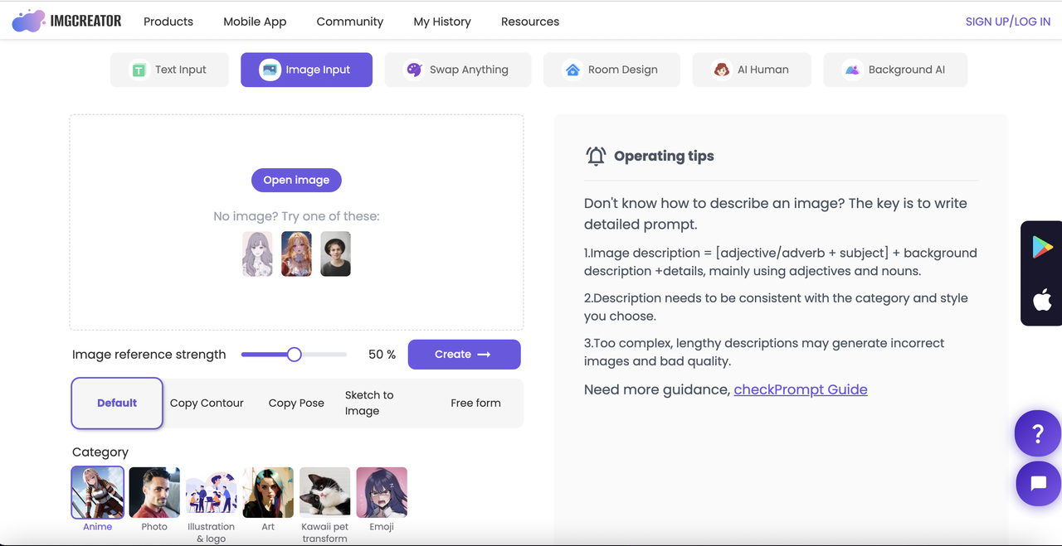This screenshot has width=1062, height=546.
Task: Open the Room Design tab
Action: pos(611,70)
